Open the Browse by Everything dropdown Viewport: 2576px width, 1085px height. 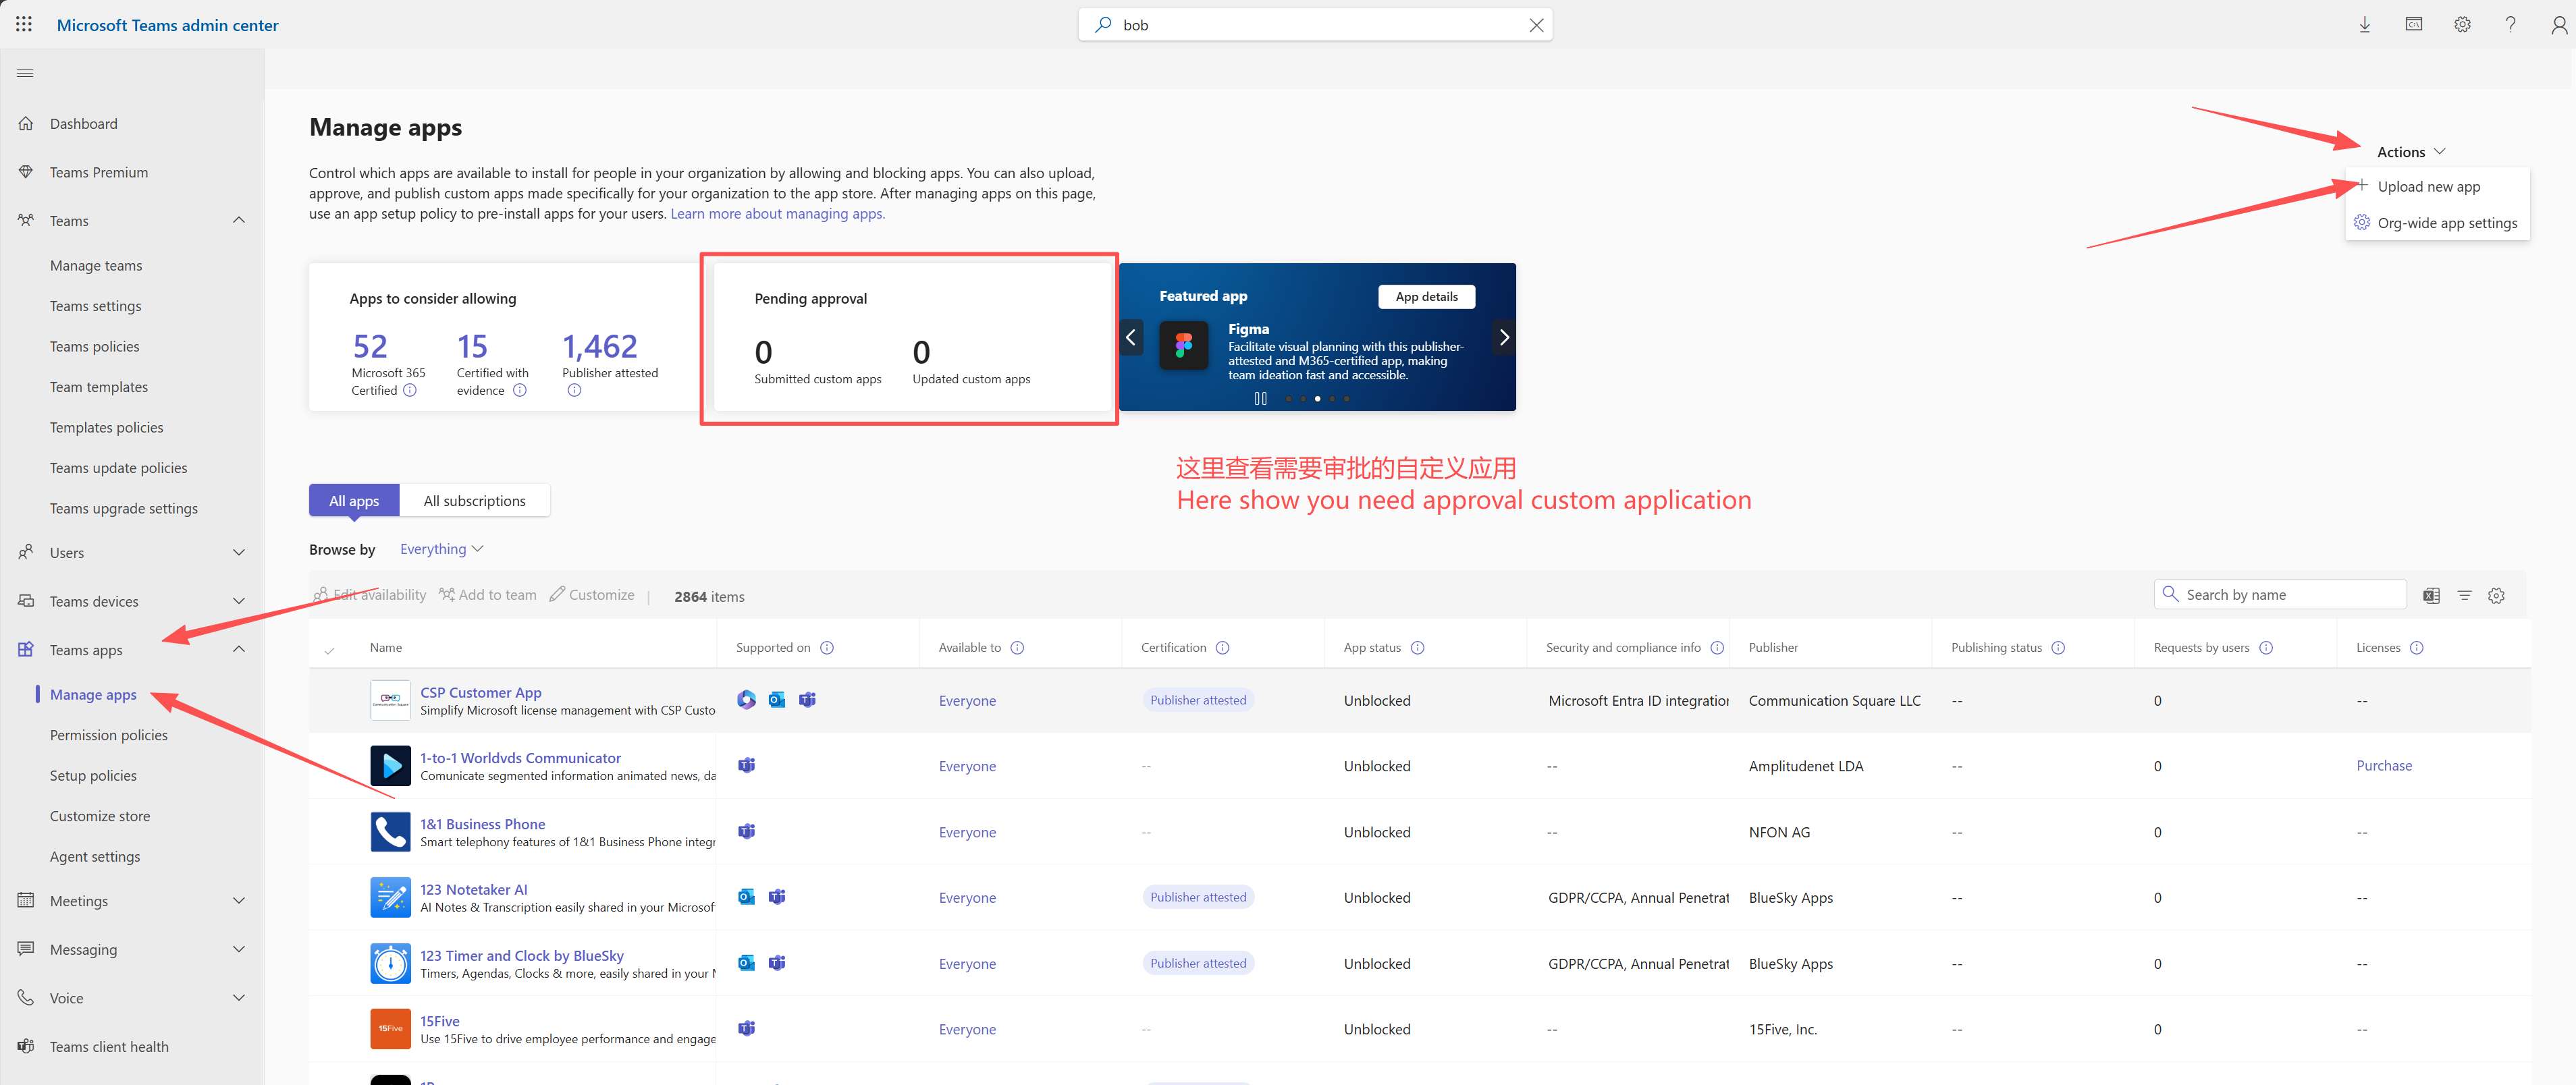[441, 549]
